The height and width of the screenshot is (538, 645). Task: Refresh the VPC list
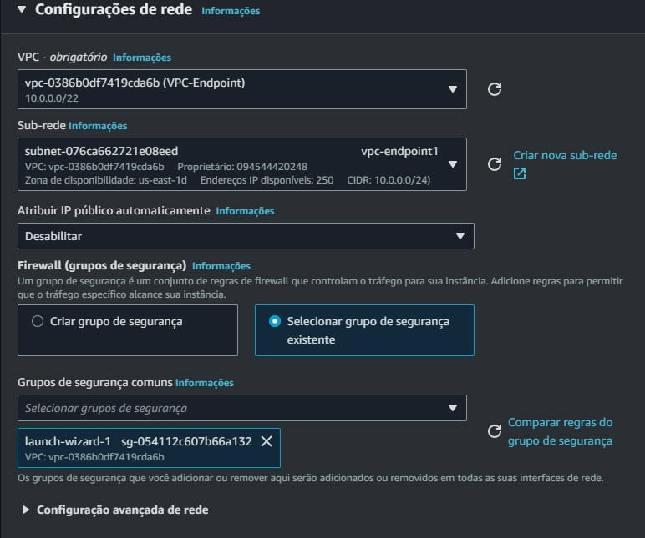[x=495, y=89]
